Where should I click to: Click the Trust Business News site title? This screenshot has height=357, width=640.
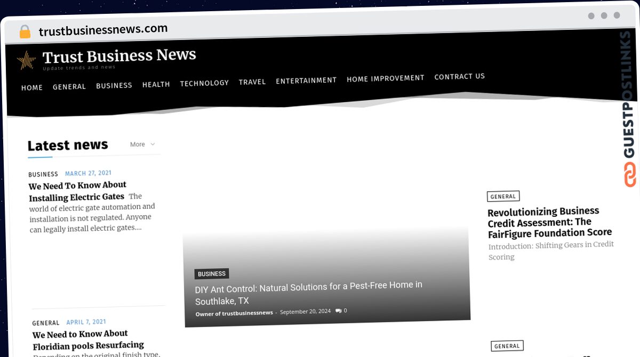[119, 55]
